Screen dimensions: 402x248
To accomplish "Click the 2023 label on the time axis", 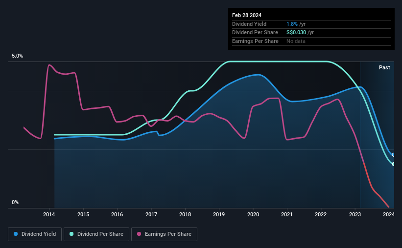I will 355,214.
